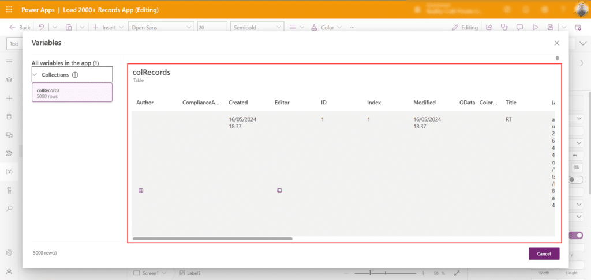Open the Search icon in left sidebar
Viewport: 591px width, 280px height.
9,209
